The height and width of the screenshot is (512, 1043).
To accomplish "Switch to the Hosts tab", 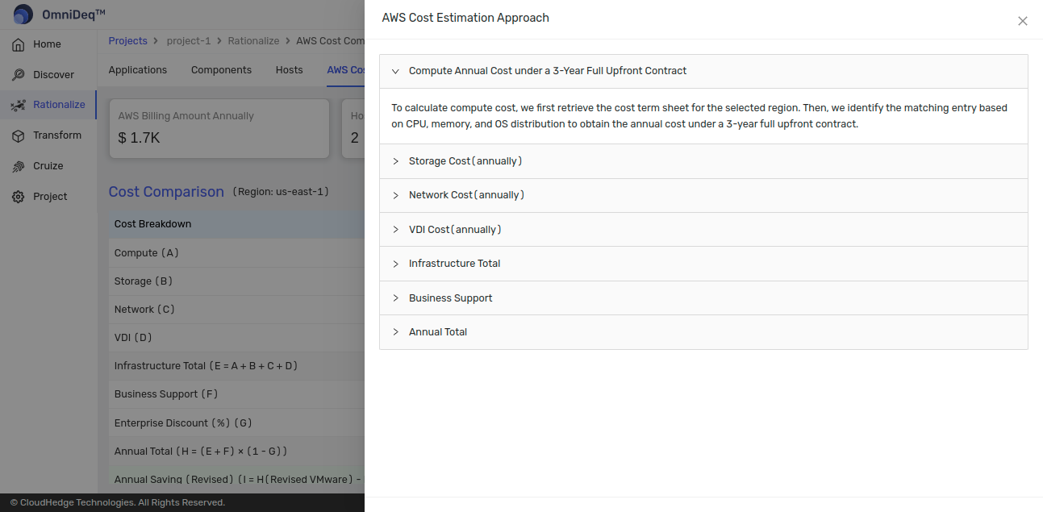I will pos(289,69).
